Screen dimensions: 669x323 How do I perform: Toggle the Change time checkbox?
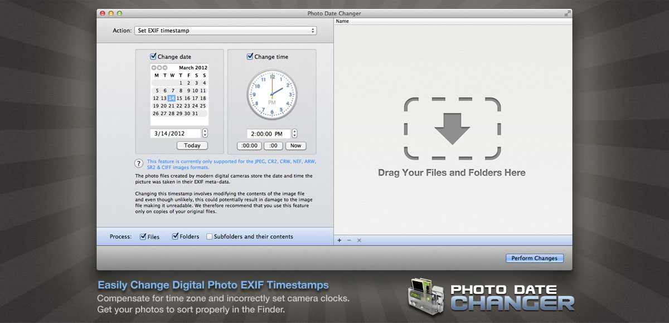250,56
